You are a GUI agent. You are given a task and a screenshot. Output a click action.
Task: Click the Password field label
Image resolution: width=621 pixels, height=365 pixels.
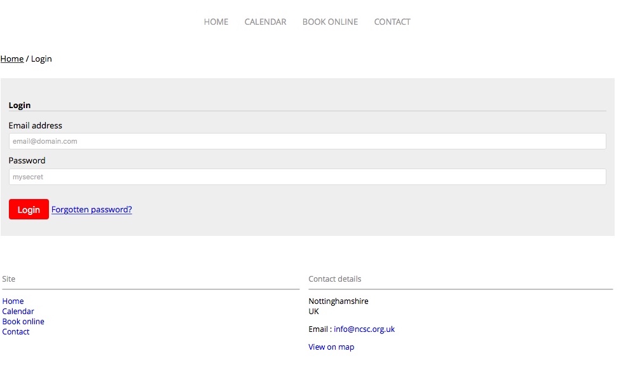pyautogui.click(x=27, y=160)
